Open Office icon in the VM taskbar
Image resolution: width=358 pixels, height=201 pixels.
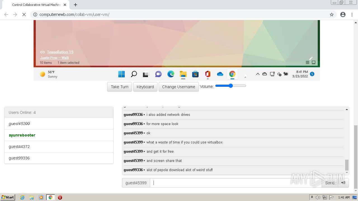208,74
